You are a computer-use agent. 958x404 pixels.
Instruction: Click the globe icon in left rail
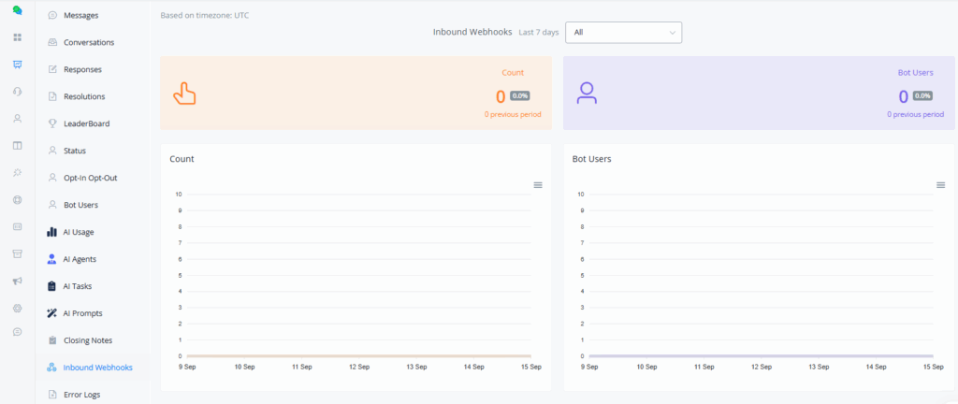point(17,199)
